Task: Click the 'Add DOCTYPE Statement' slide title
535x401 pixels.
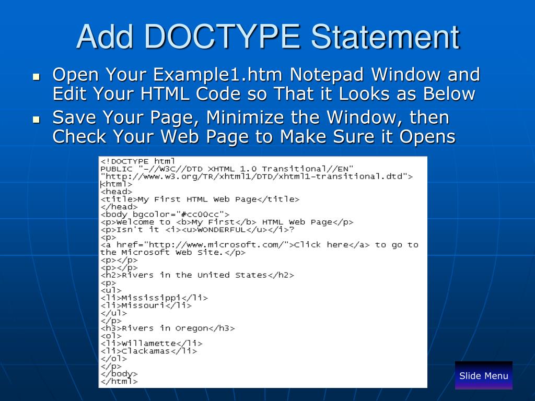Action: [268, 37]
